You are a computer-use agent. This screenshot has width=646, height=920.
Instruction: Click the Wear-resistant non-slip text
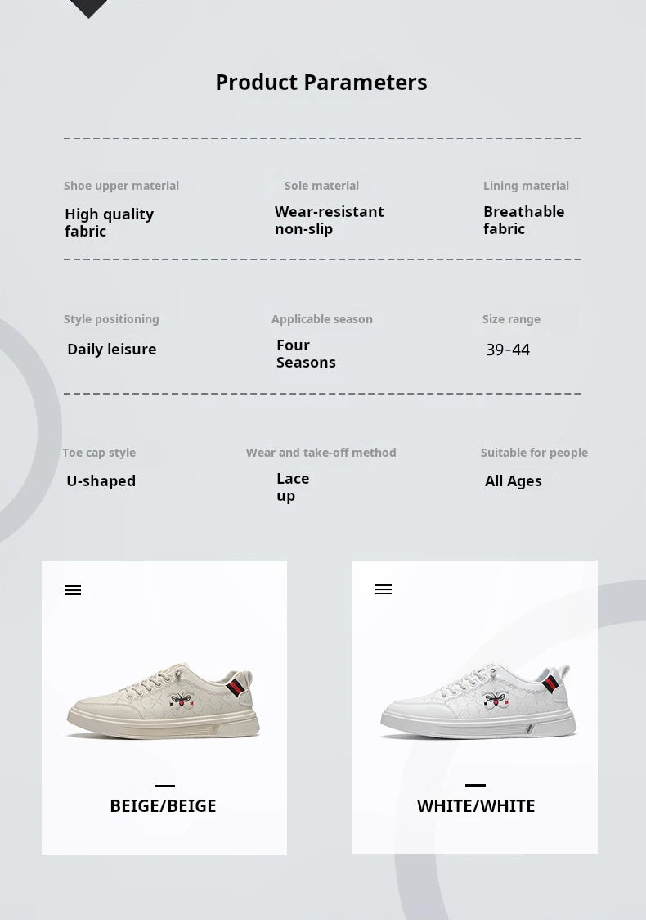329,220
